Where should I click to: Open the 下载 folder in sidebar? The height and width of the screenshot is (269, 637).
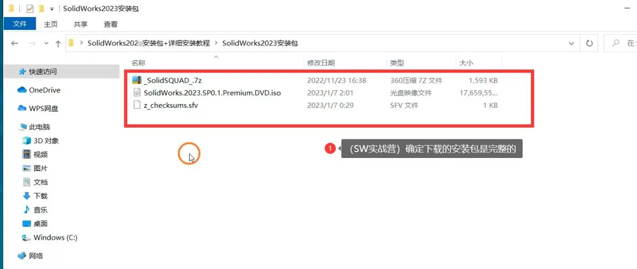tap(35, 196)
